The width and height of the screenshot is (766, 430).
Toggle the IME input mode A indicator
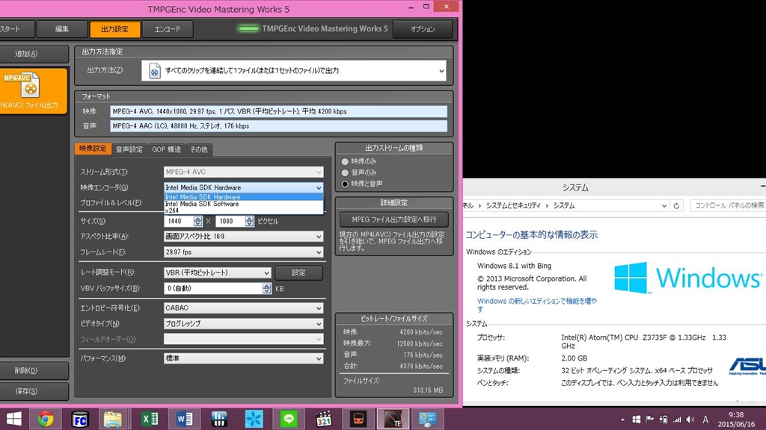click(x=705, y=420)
